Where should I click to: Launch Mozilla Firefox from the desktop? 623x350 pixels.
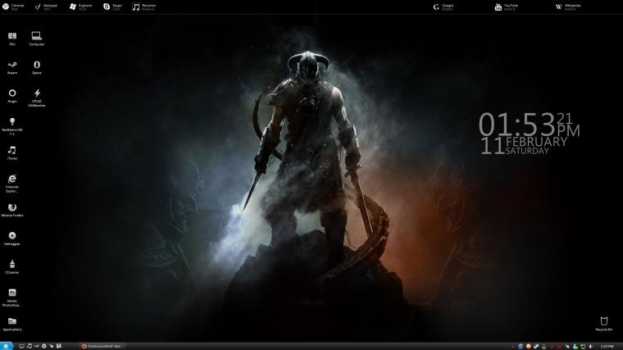12,210
